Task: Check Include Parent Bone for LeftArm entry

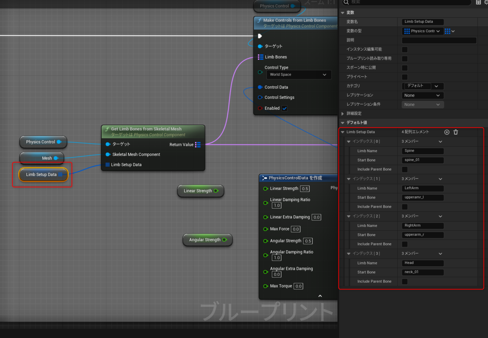Action: click(405, 207)
